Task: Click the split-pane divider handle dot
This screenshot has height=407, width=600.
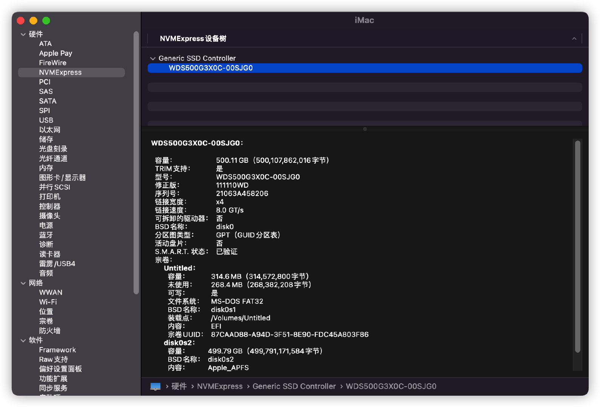Action: [365, 129]
